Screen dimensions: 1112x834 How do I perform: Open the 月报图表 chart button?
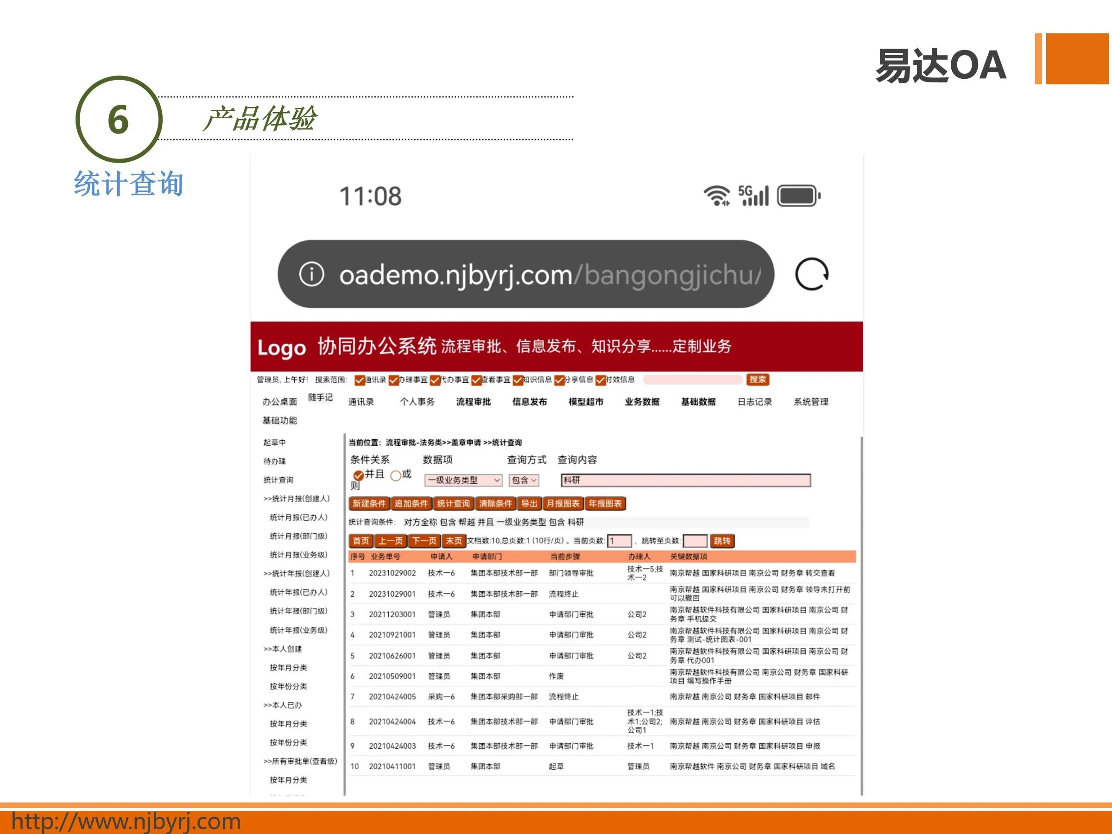562,503
